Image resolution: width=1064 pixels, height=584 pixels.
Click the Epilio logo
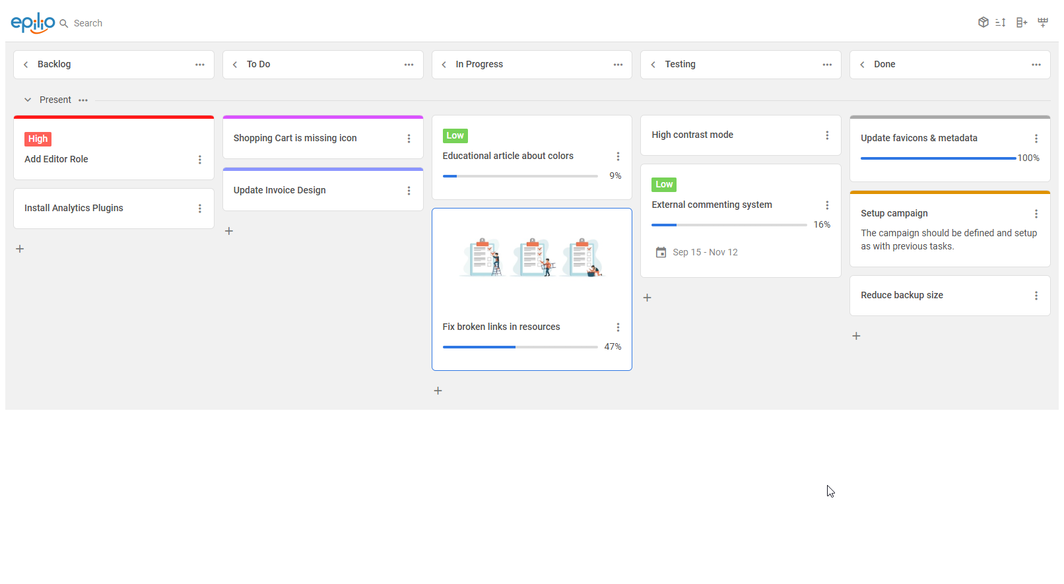pyautogui.click(x=32, y=22)
